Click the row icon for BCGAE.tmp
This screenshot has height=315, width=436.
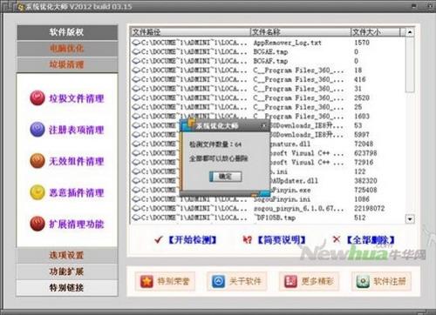(x=136, y=52)
